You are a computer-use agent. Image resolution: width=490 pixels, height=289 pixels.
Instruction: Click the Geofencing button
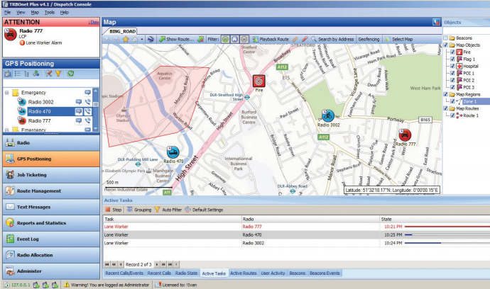(369, 39)
